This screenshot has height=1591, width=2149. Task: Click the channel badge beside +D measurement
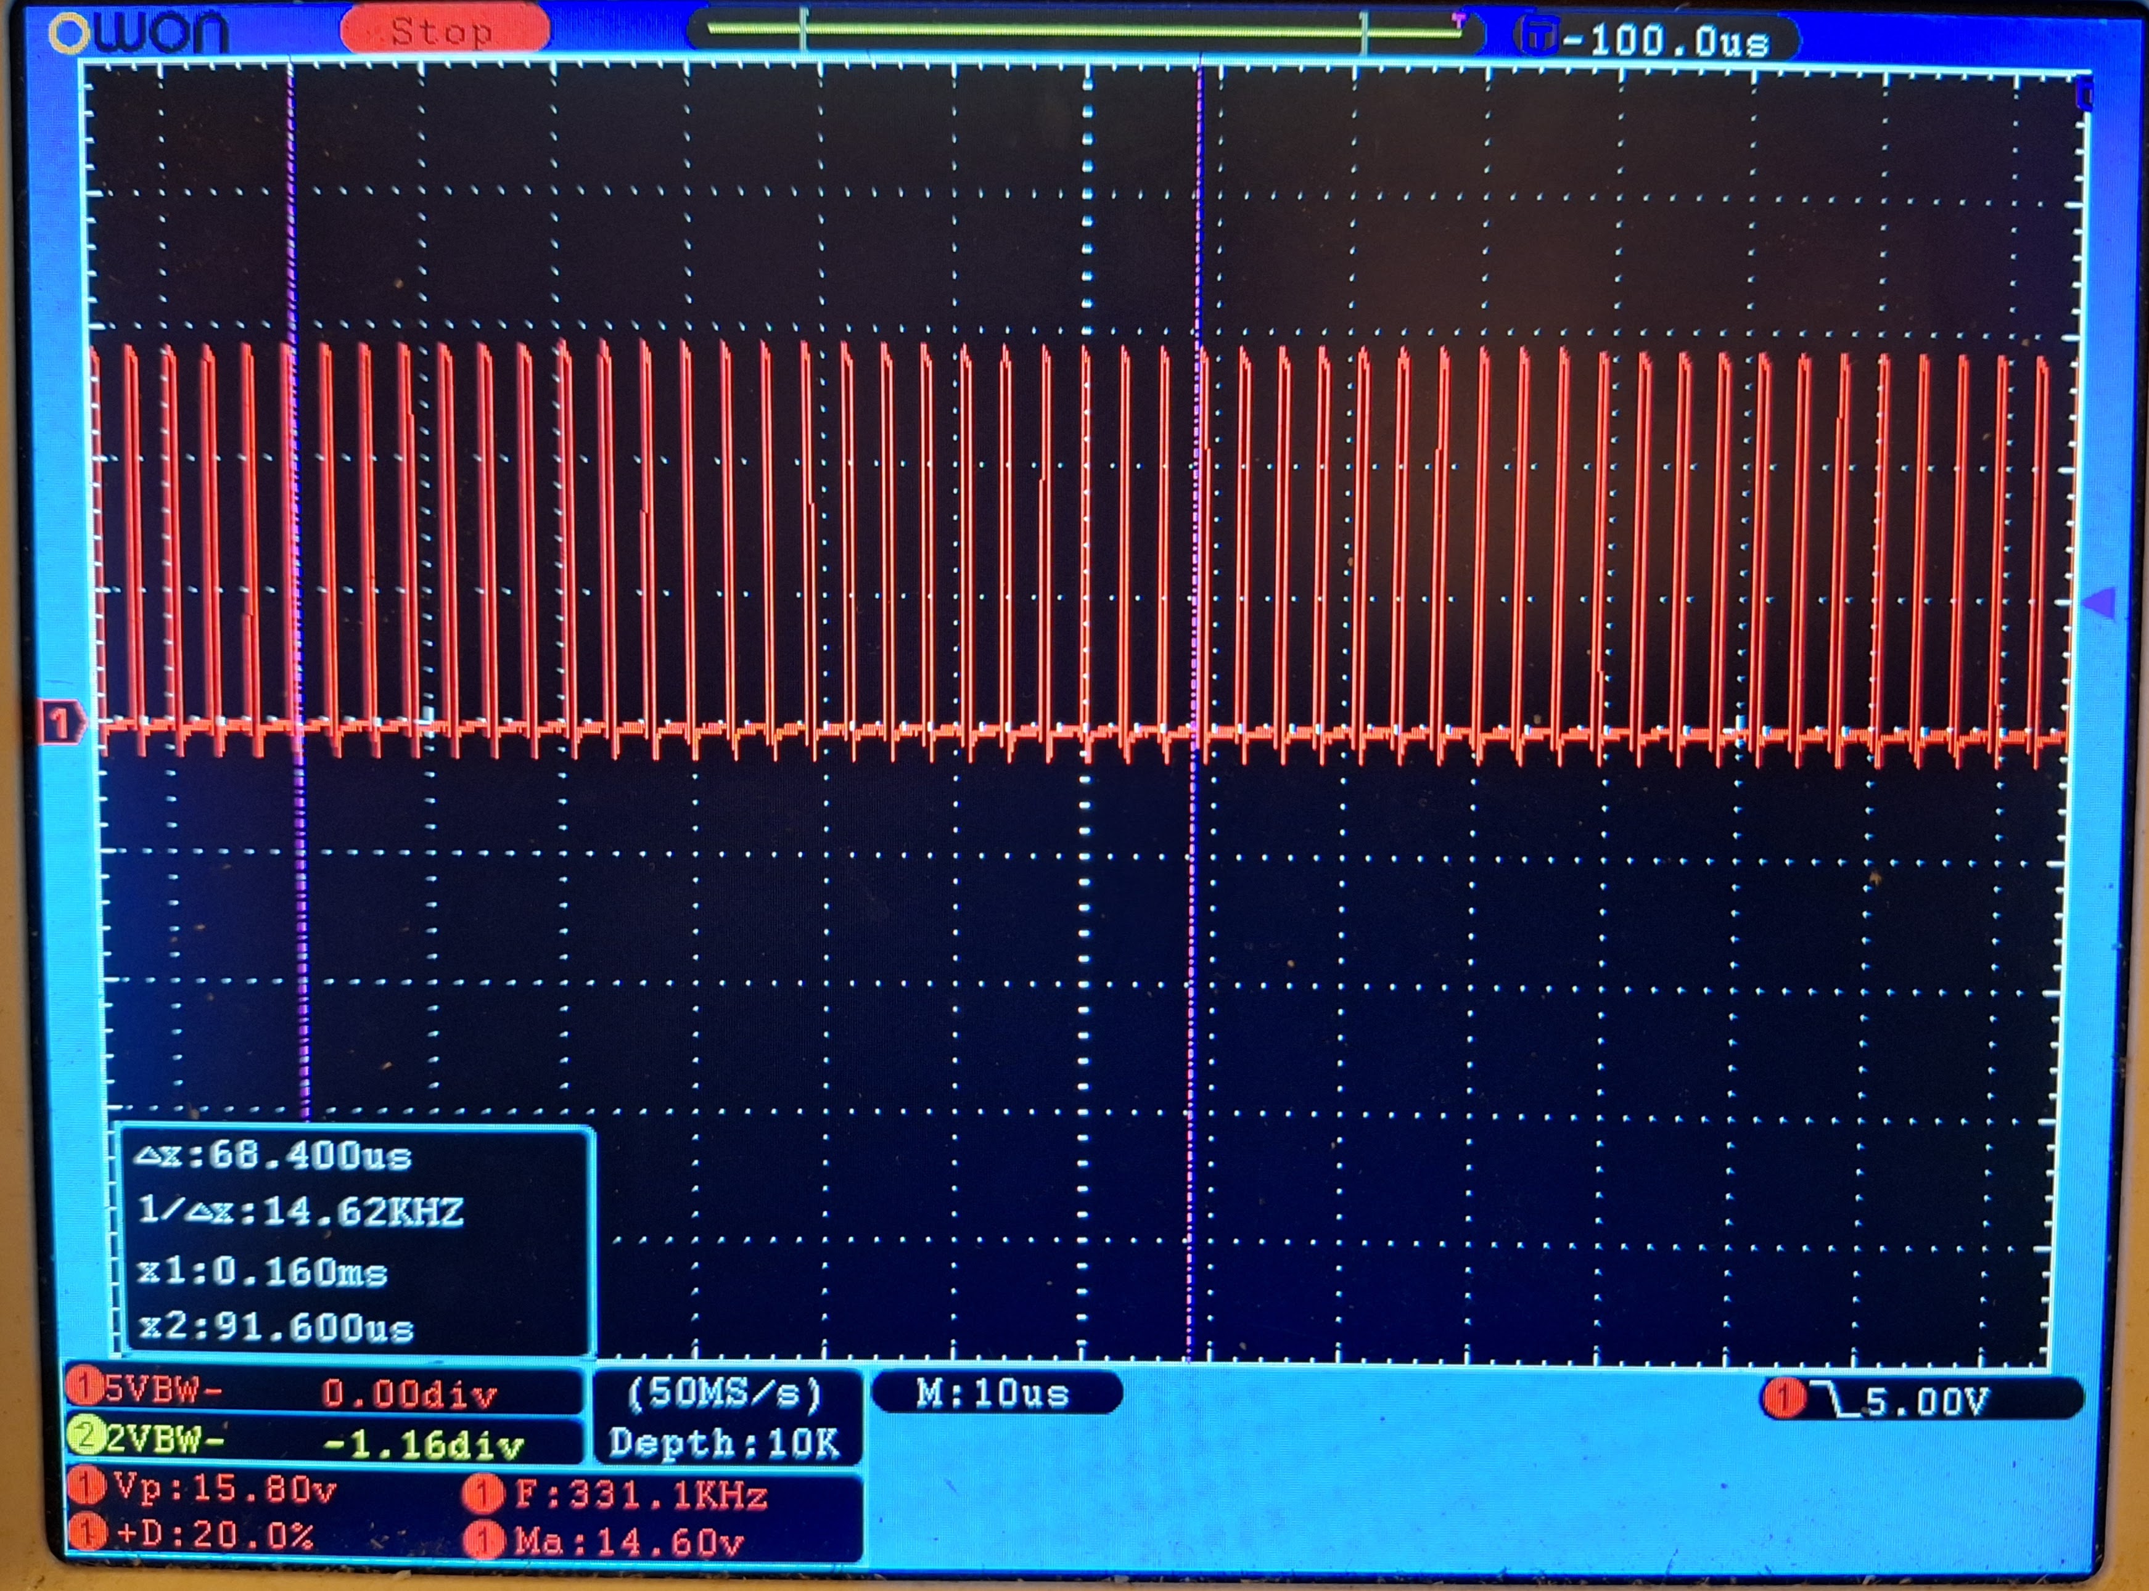(x=86, y=1532)
